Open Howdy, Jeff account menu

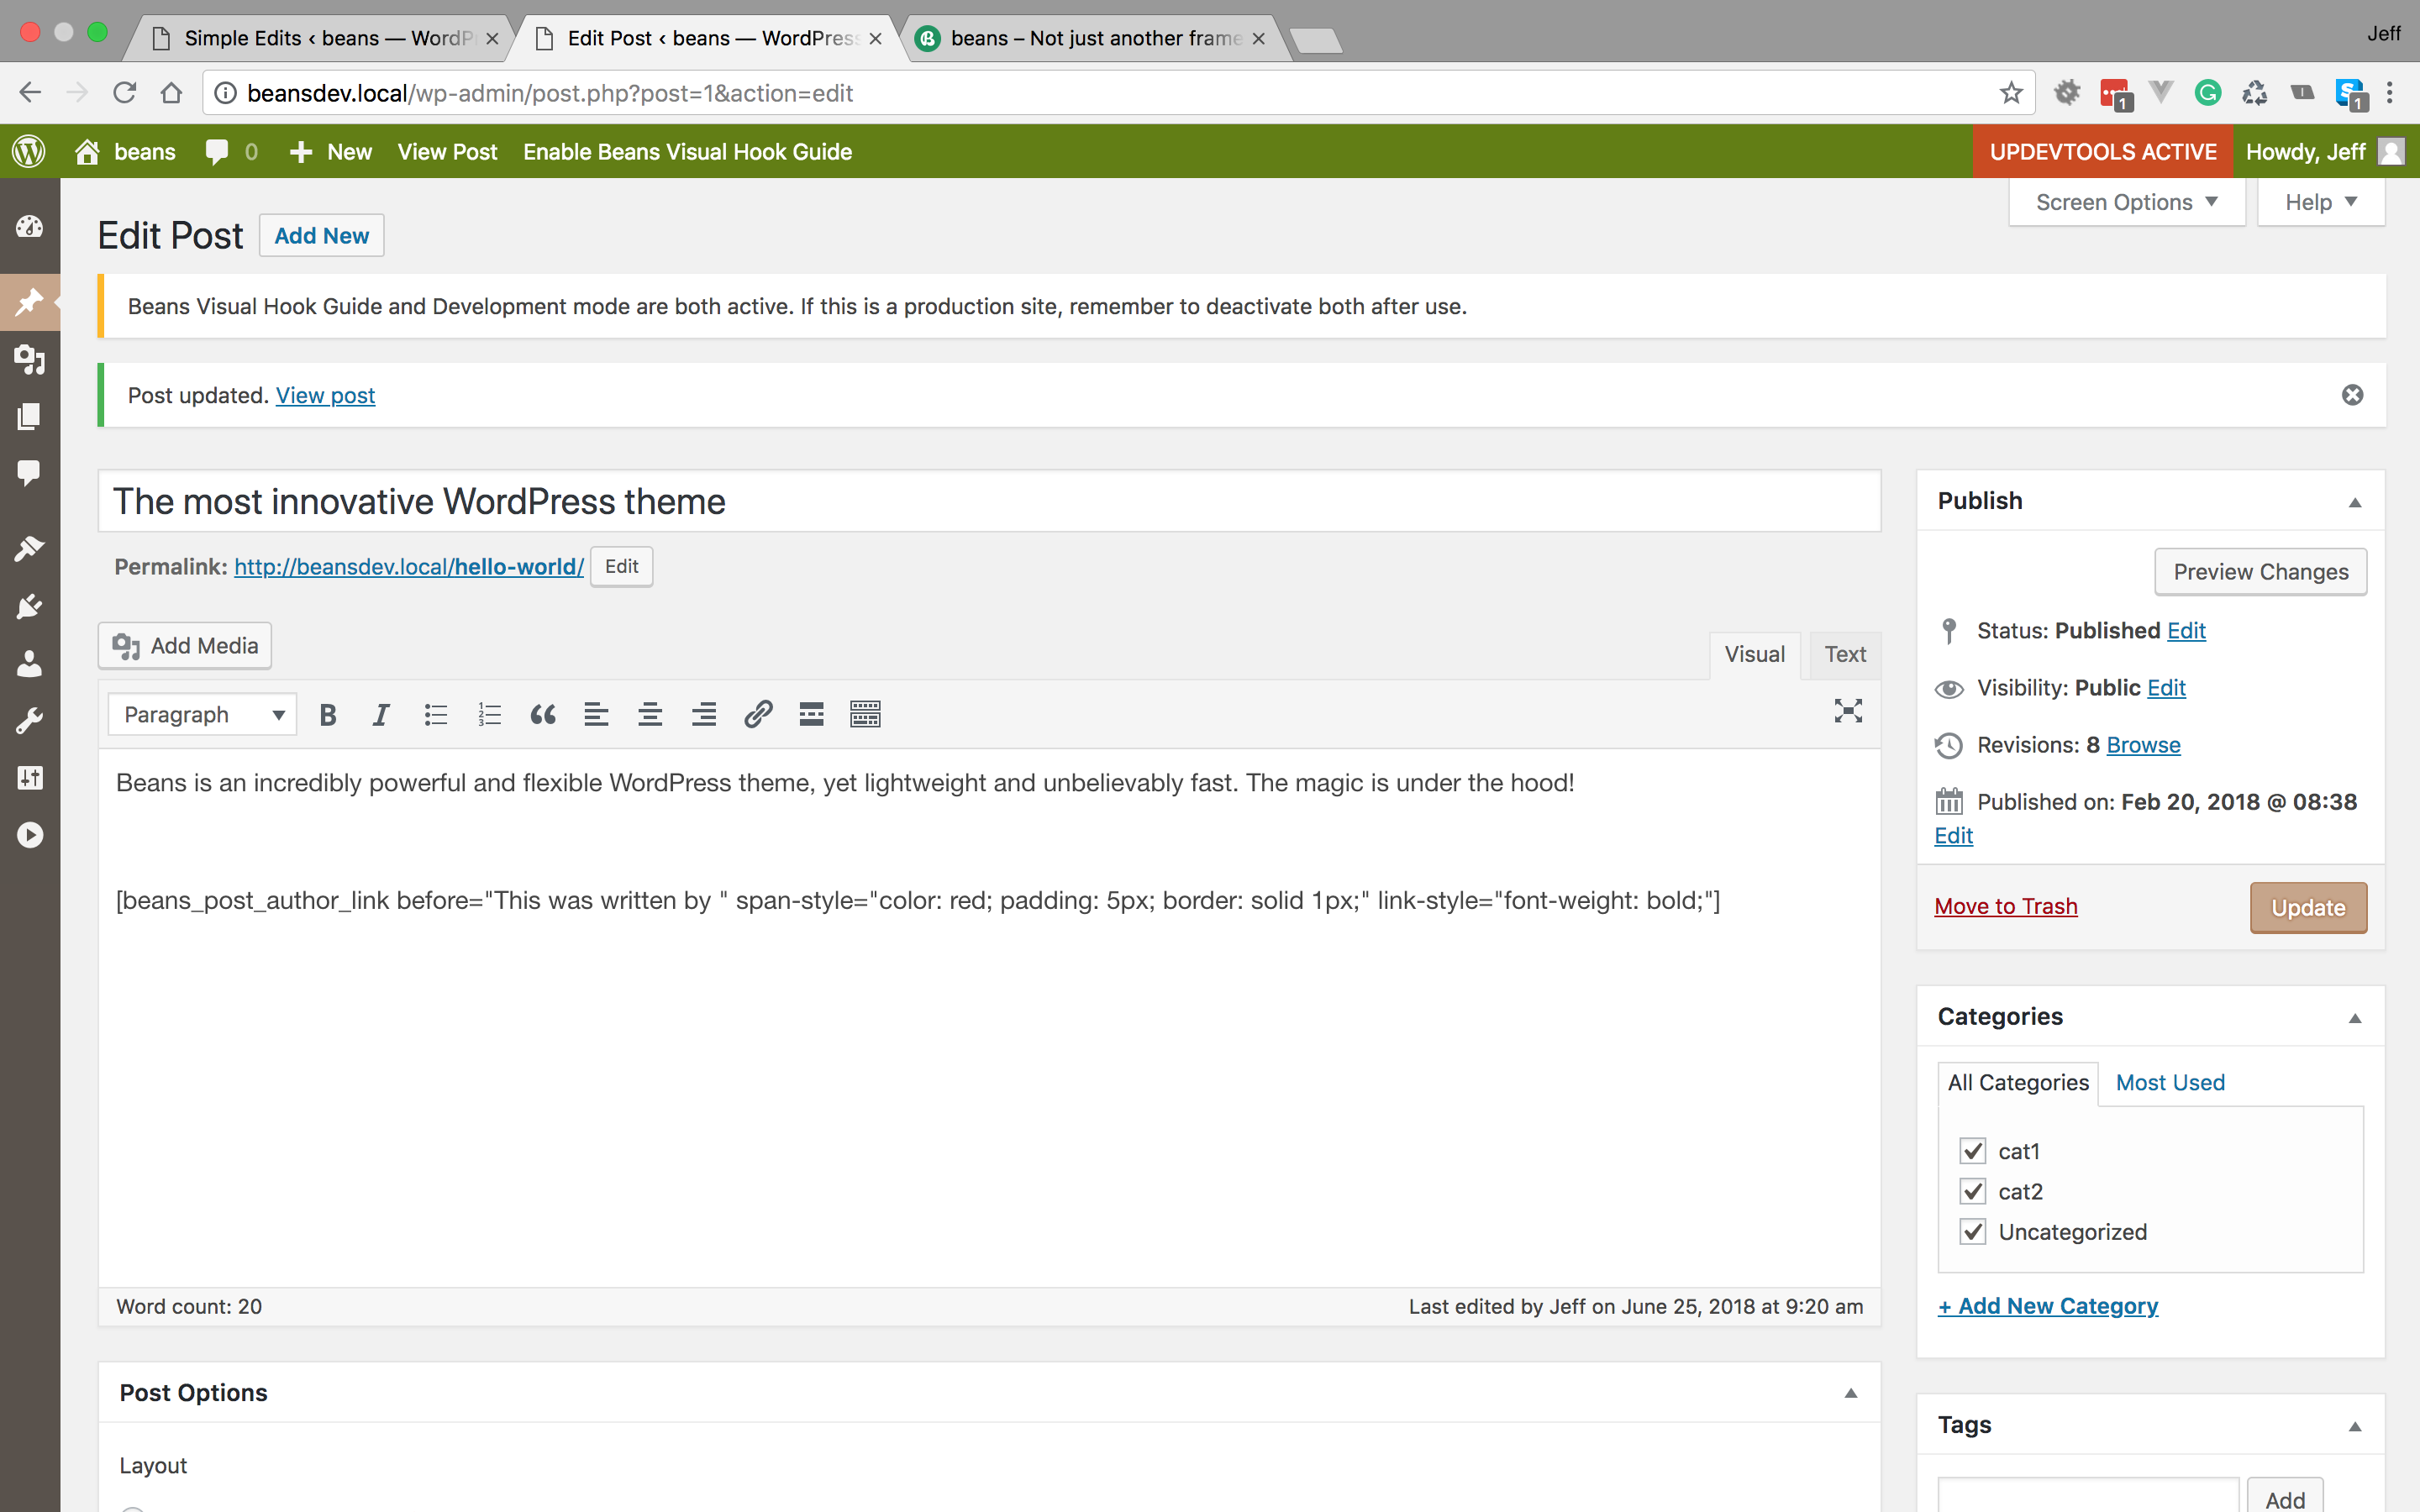[2323, 151]
